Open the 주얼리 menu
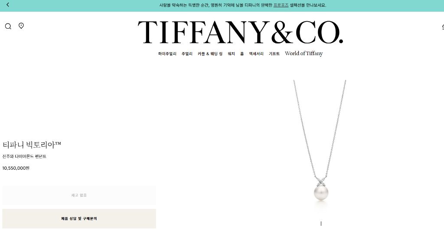 187,53
